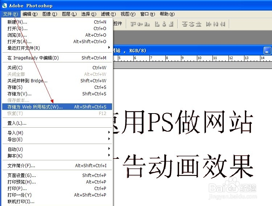Click the document title bar showing RGB/8
This screenshot has height=206, width=272.
(192, 51)
